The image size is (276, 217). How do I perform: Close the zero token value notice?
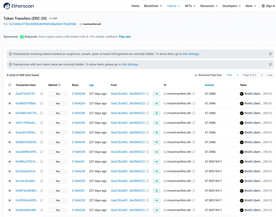pyautogui.click(x=270, y=64)
